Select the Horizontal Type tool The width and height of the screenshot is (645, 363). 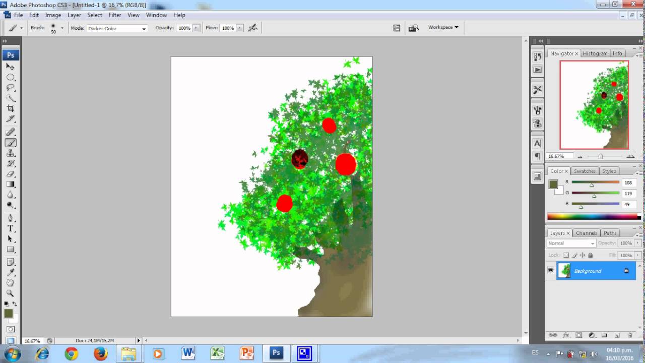11,228
